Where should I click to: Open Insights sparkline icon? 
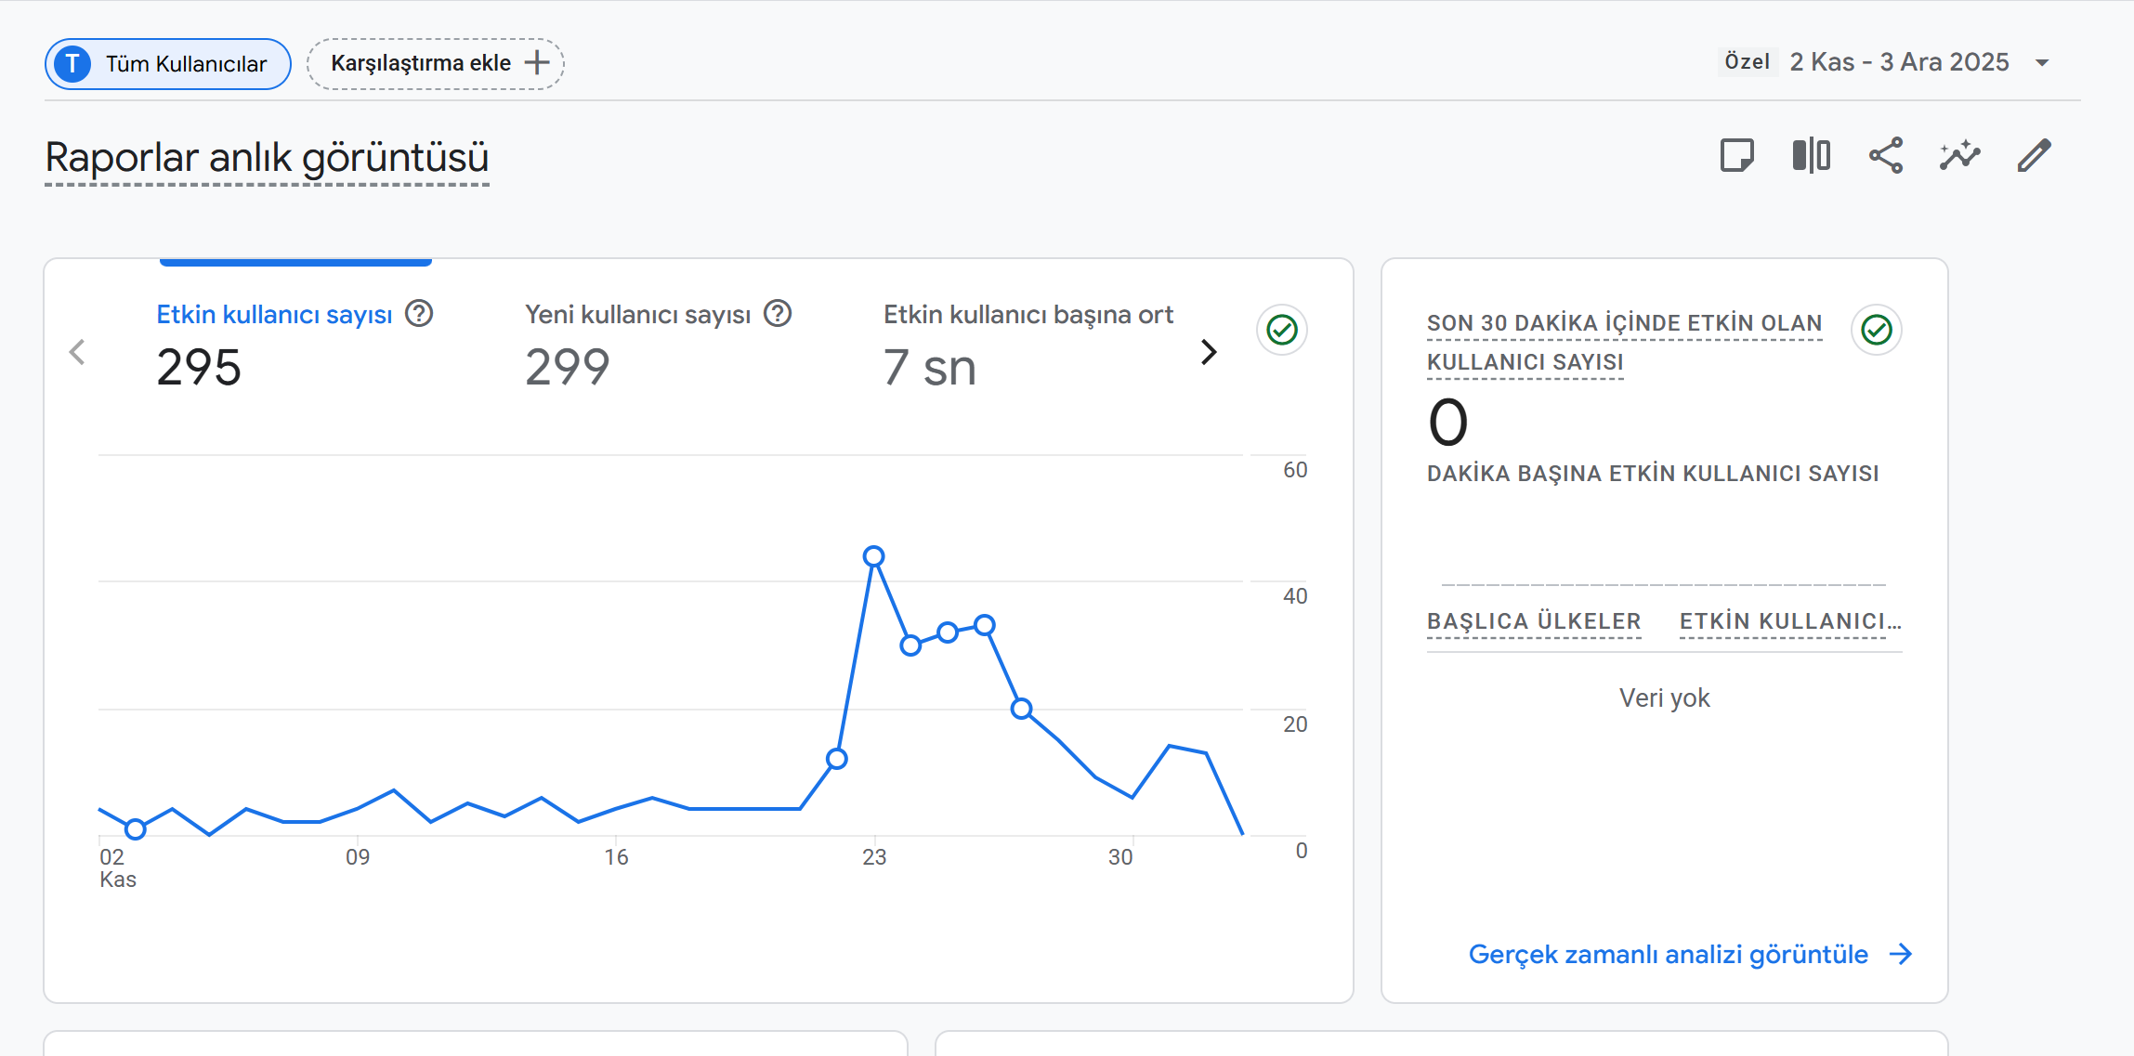pos(1959,156)
